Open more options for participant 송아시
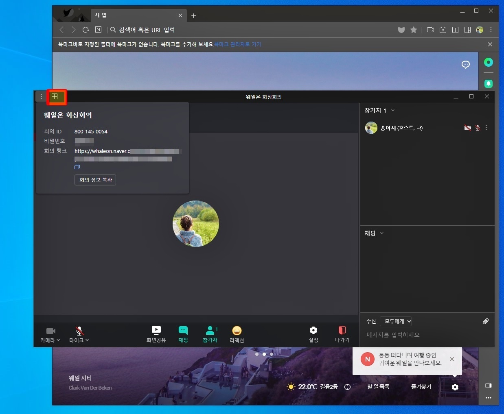Image resolution: width=504 pixels, height=414 pixels. tap(486, 128)
